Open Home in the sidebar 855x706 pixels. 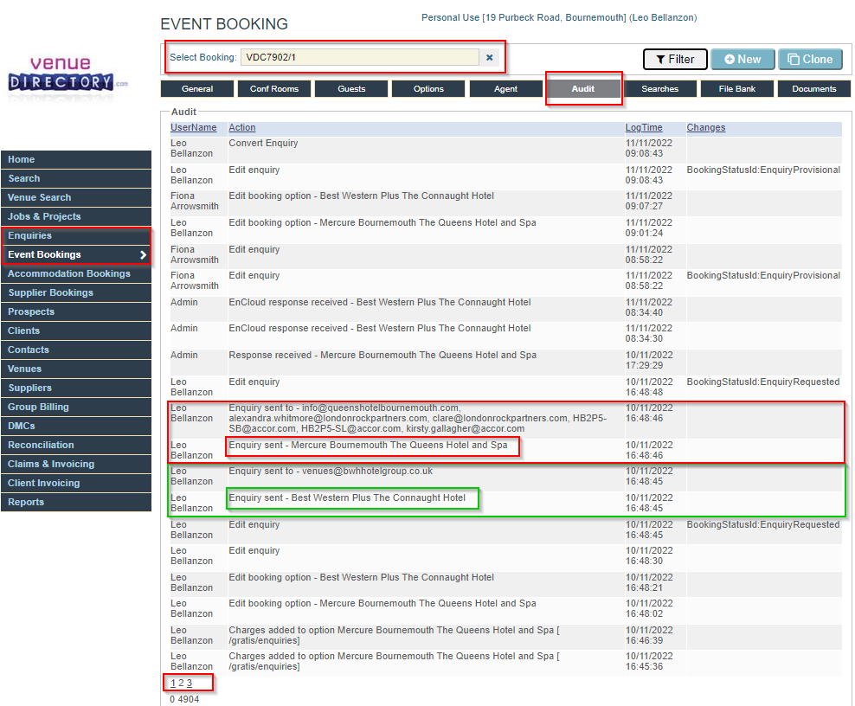pyautogui.click(x=76, y=160)
